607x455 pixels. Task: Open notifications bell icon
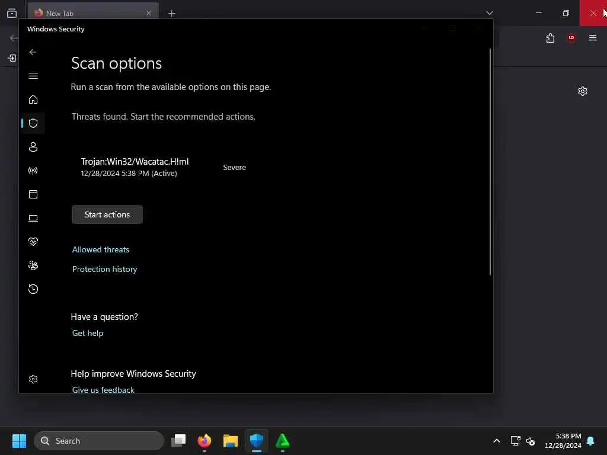590,441
